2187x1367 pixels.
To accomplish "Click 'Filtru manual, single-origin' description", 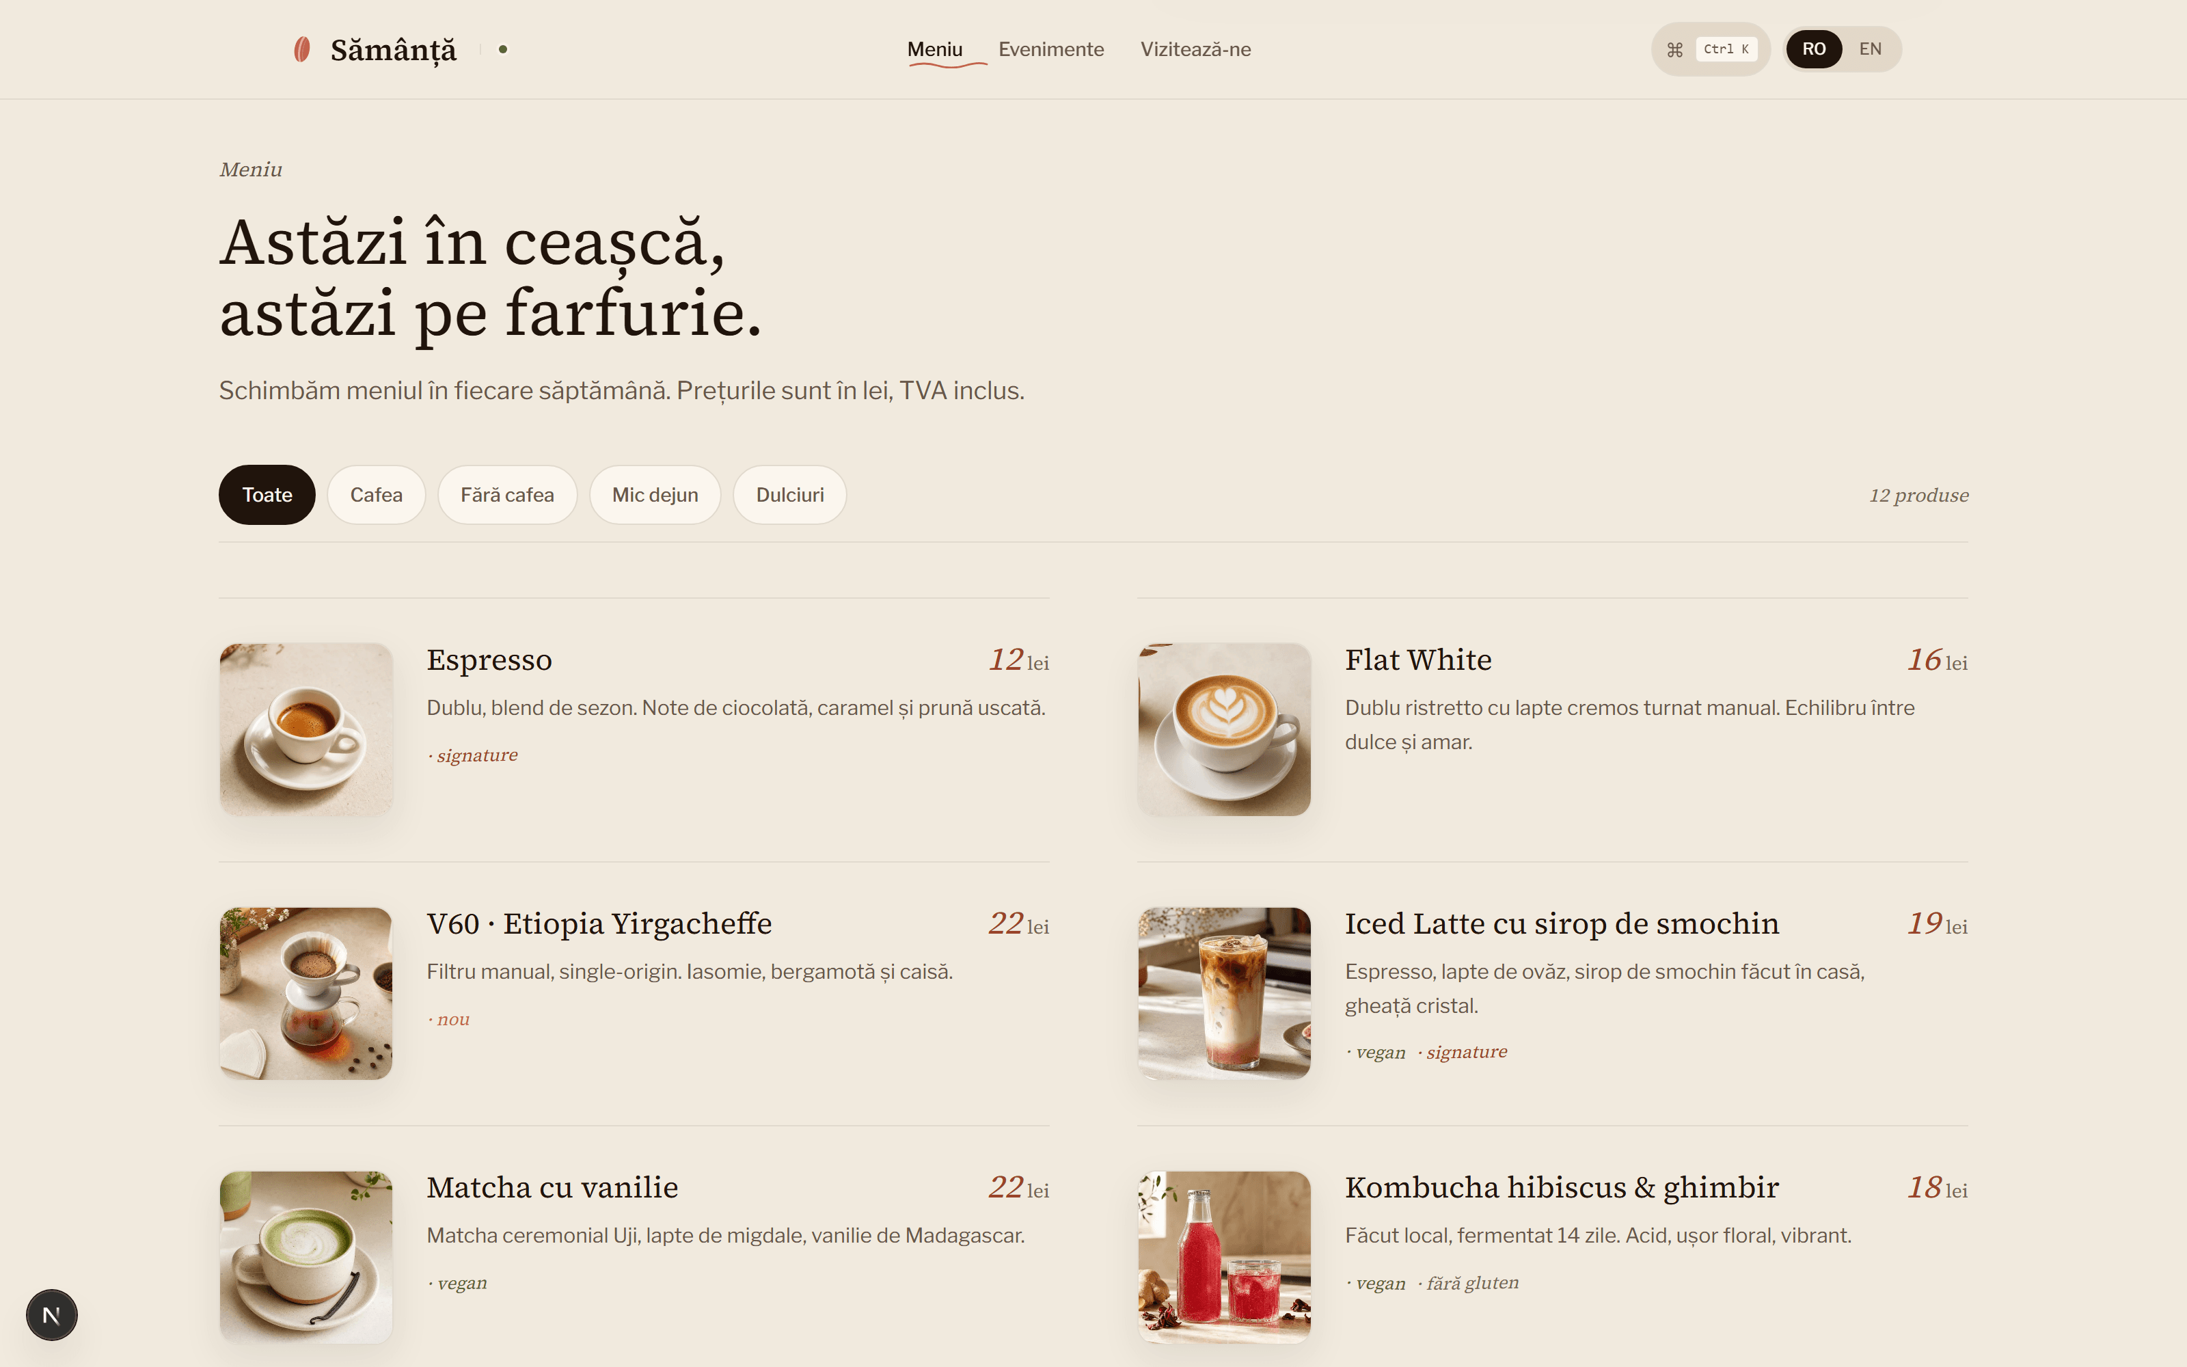I will coord(690,972).
